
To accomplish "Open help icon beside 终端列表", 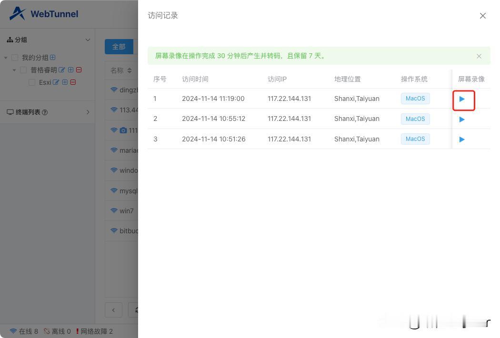I will click(45, 112).
